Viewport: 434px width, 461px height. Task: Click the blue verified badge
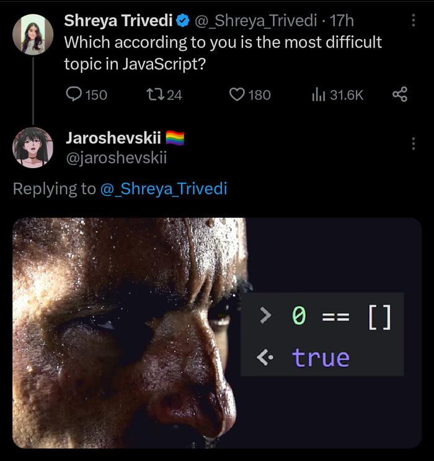182,21
